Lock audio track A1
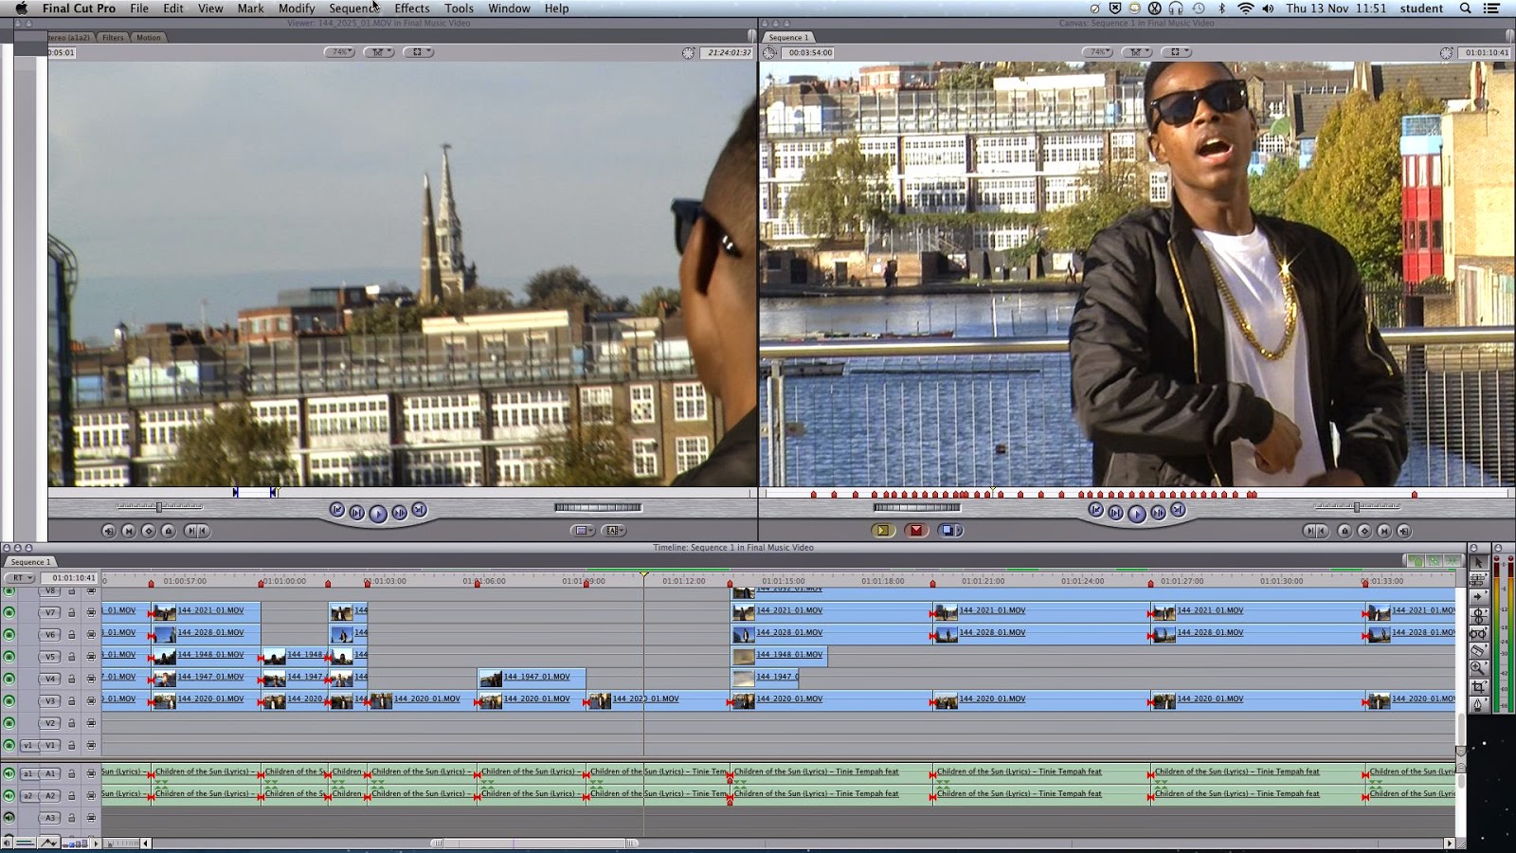 pyautogui.click(x=71, y=773)
